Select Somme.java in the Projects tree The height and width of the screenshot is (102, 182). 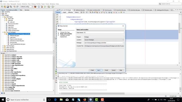pyautogui.click(x=13, y=42)
